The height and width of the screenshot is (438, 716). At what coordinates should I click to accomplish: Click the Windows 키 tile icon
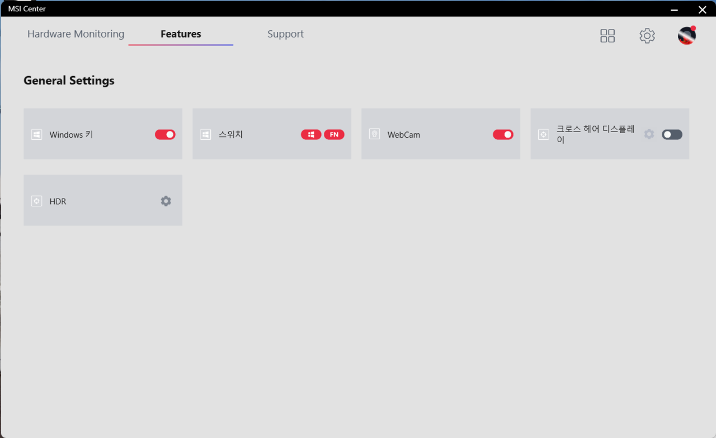36,135
